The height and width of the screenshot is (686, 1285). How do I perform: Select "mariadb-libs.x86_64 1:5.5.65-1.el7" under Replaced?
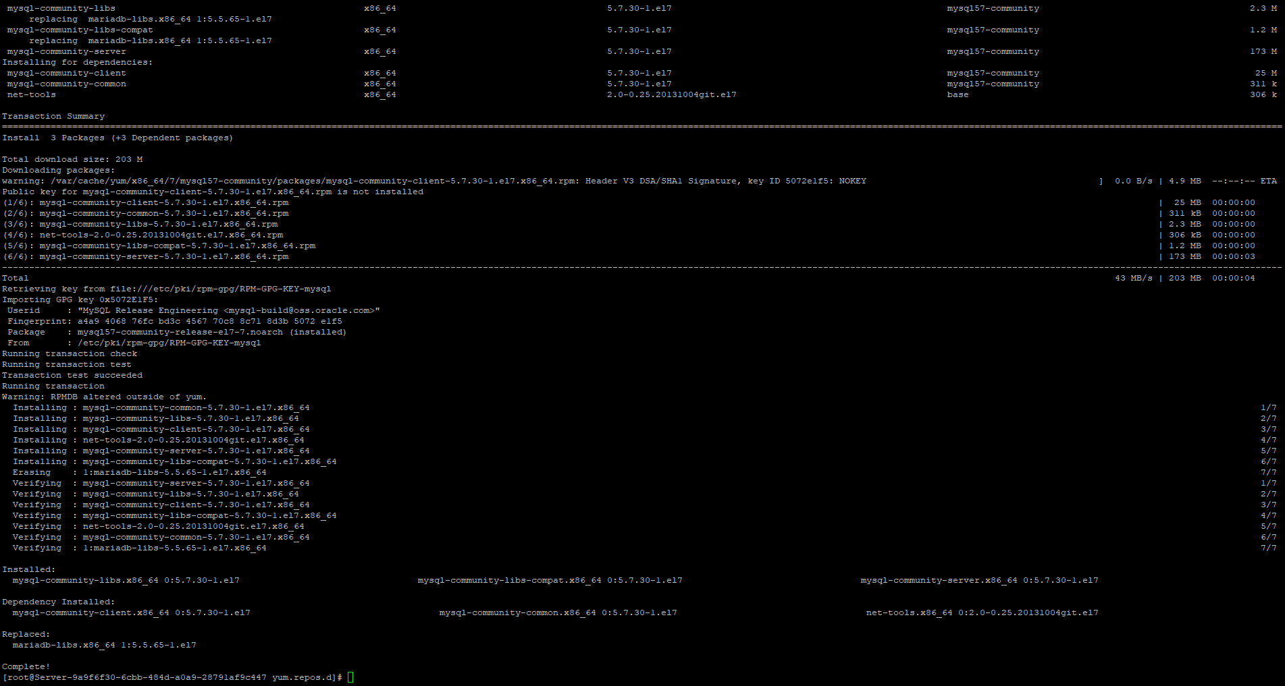pyautogui.click(x=105, y=645)
